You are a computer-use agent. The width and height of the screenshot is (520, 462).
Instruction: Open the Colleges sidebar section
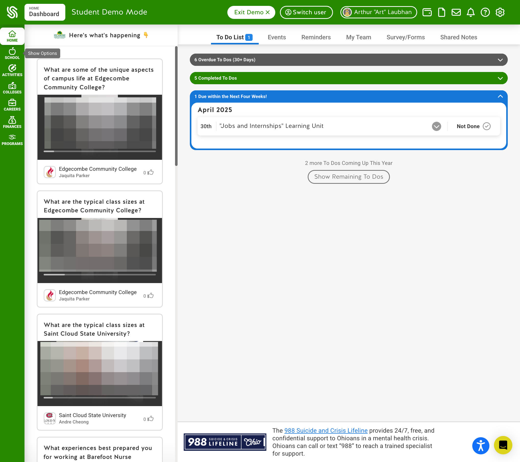click(12, 88)
